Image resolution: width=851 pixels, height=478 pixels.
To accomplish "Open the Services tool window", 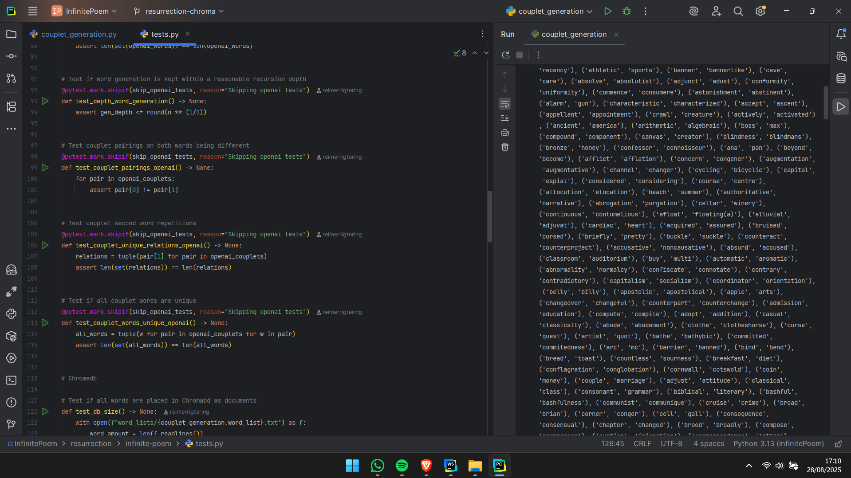I will [12, 358].
